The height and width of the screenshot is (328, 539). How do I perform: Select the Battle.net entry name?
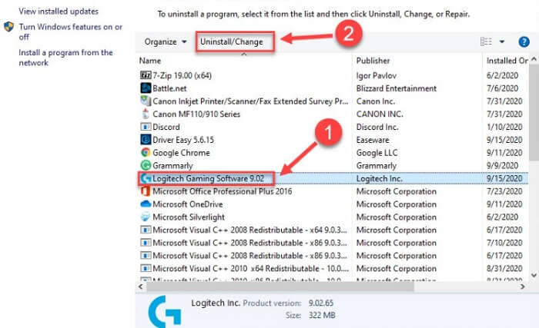[169, 88]
